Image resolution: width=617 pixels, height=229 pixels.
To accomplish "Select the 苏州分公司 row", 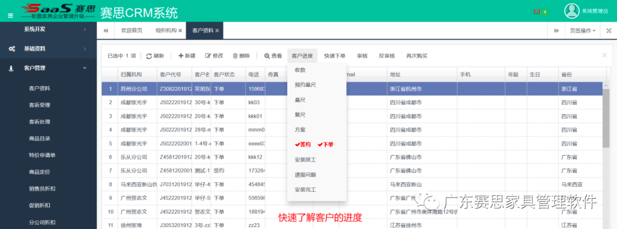I will pyautogui.click(x=351, y=89).
